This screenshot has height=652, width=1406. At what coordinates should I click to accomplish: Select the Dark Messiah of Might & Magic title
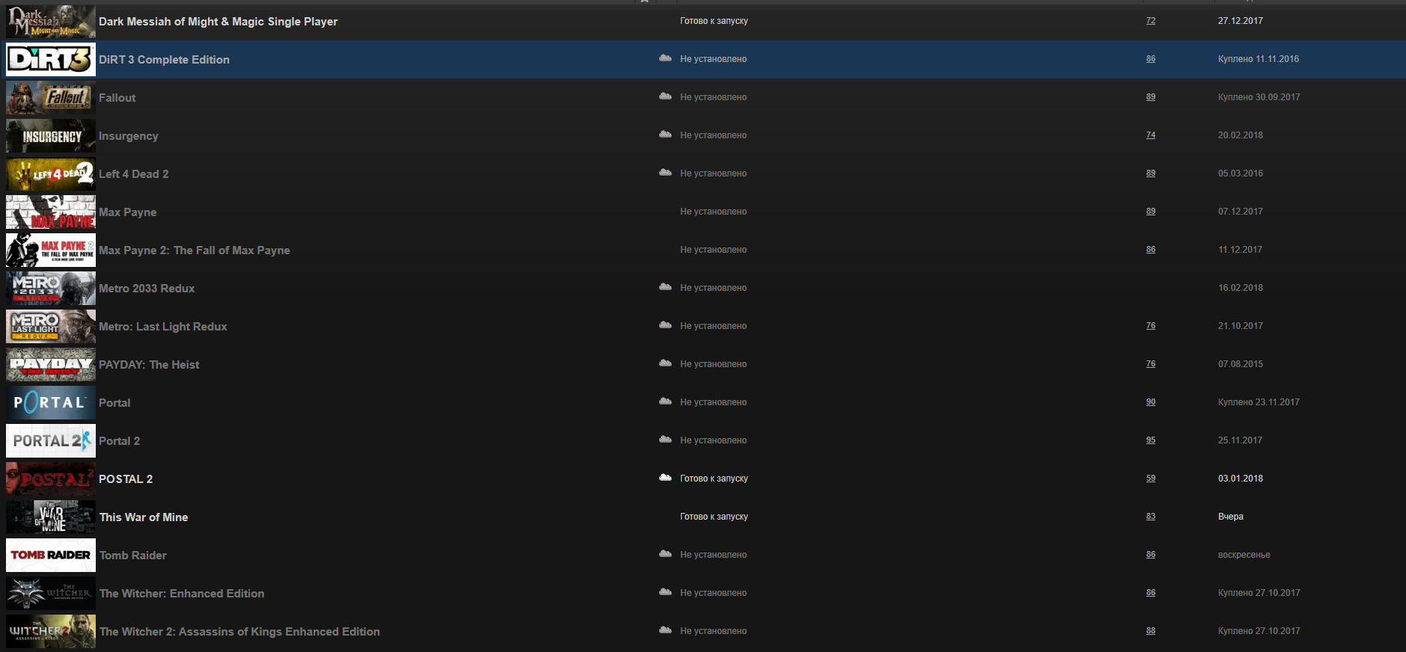point(218,22)
